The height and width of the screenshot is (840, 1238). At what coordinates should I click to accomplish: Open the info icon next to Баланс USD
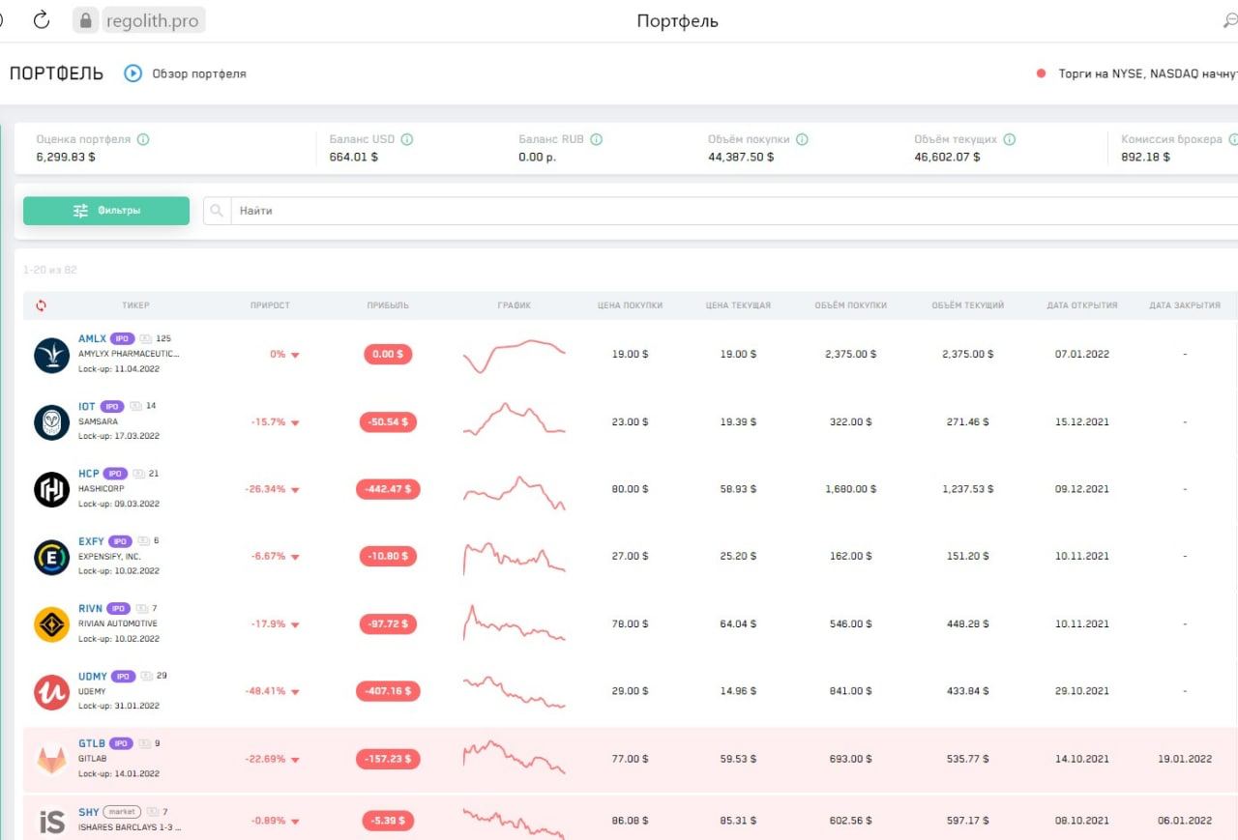coord(406,139)
